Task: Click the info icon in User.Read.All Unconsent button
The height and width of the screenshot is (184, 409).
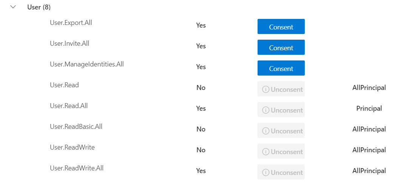Action: 265,110
